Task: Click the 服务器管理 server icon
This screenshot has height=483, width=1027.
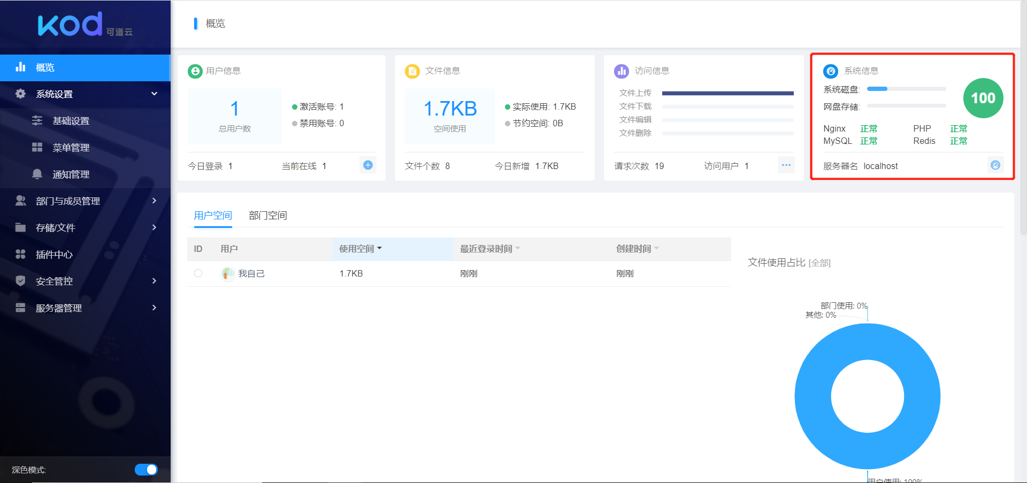Action: coord(21,308)
